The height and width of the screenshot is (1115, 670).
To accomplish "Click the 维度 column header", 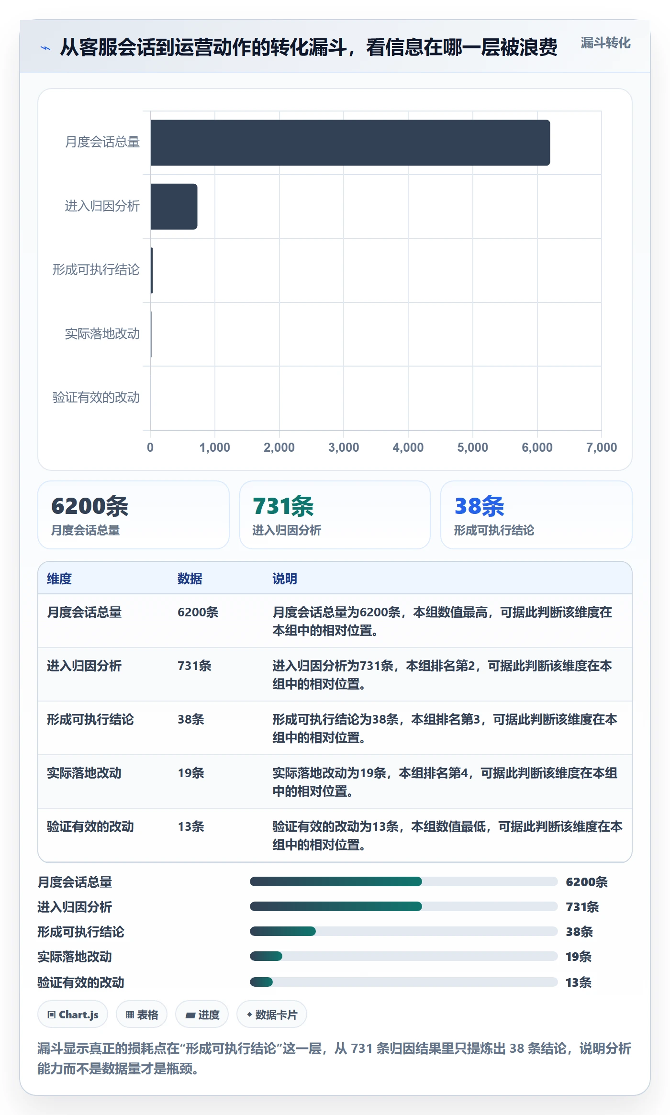I will [59, 579].
